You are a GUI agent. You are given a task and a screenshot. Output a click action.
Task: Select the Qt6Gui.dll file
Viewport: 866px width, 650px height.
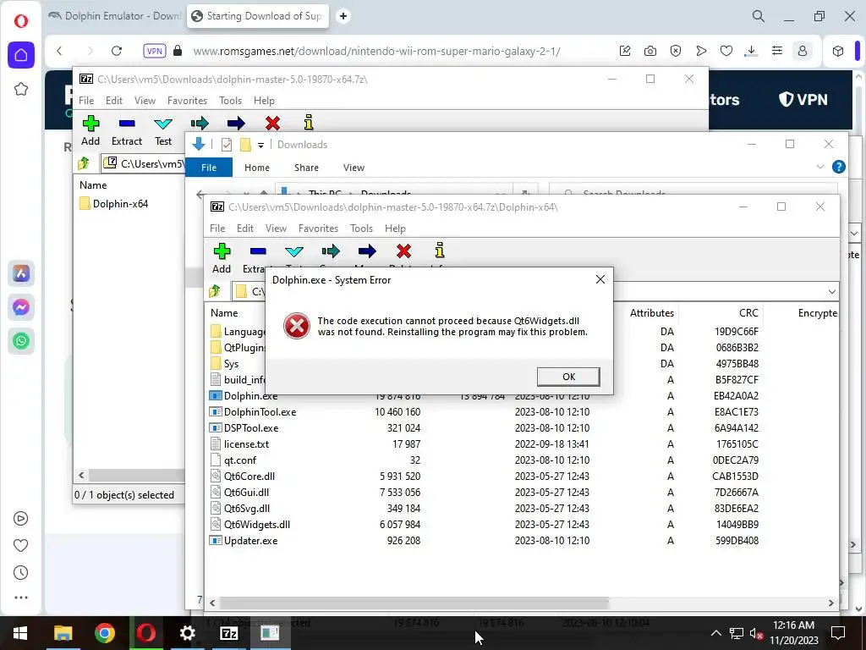(x=246, y=492)
